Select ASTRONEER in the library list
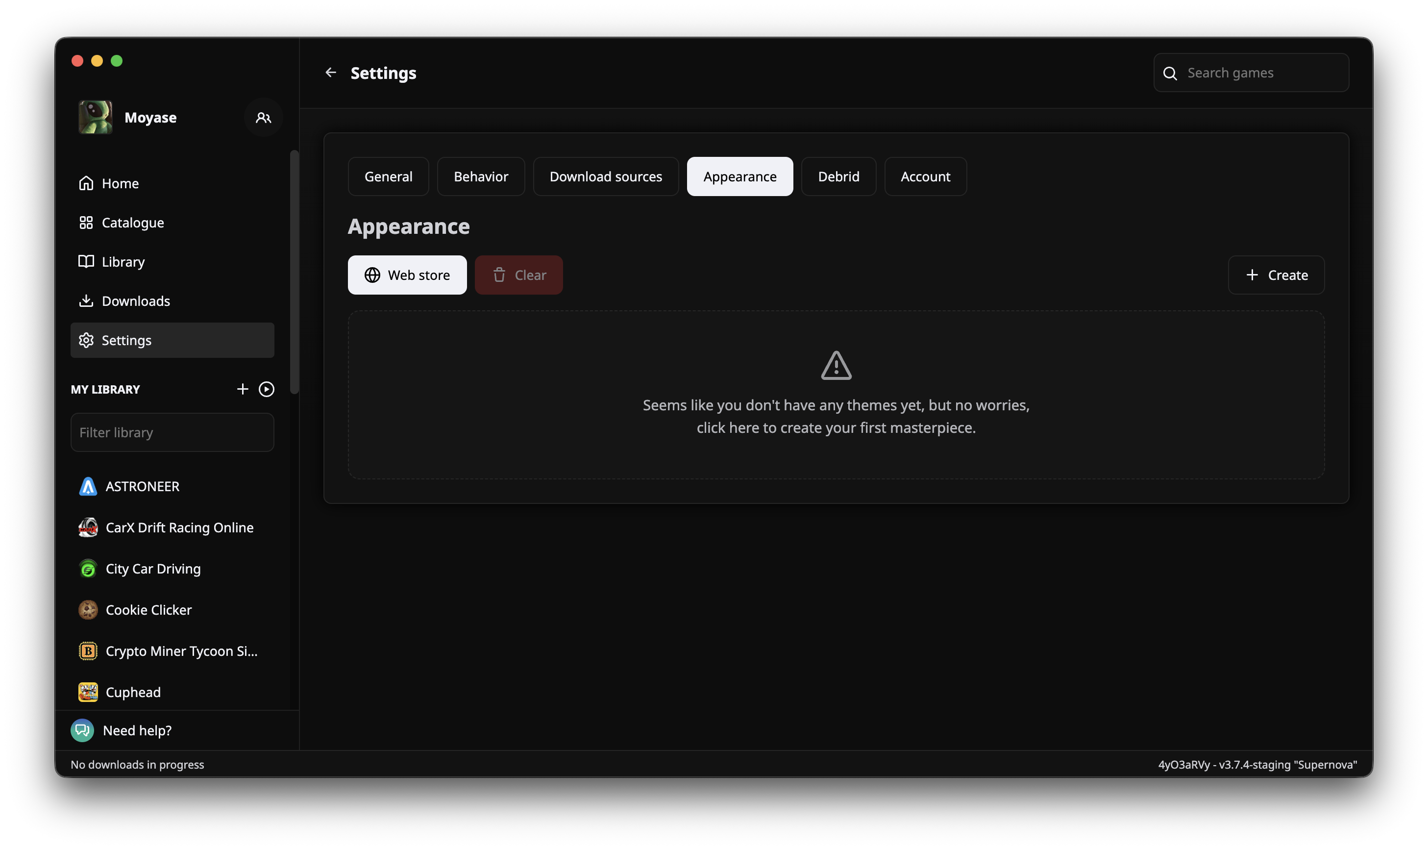1428x850 pixels. [x=142, y=486]
